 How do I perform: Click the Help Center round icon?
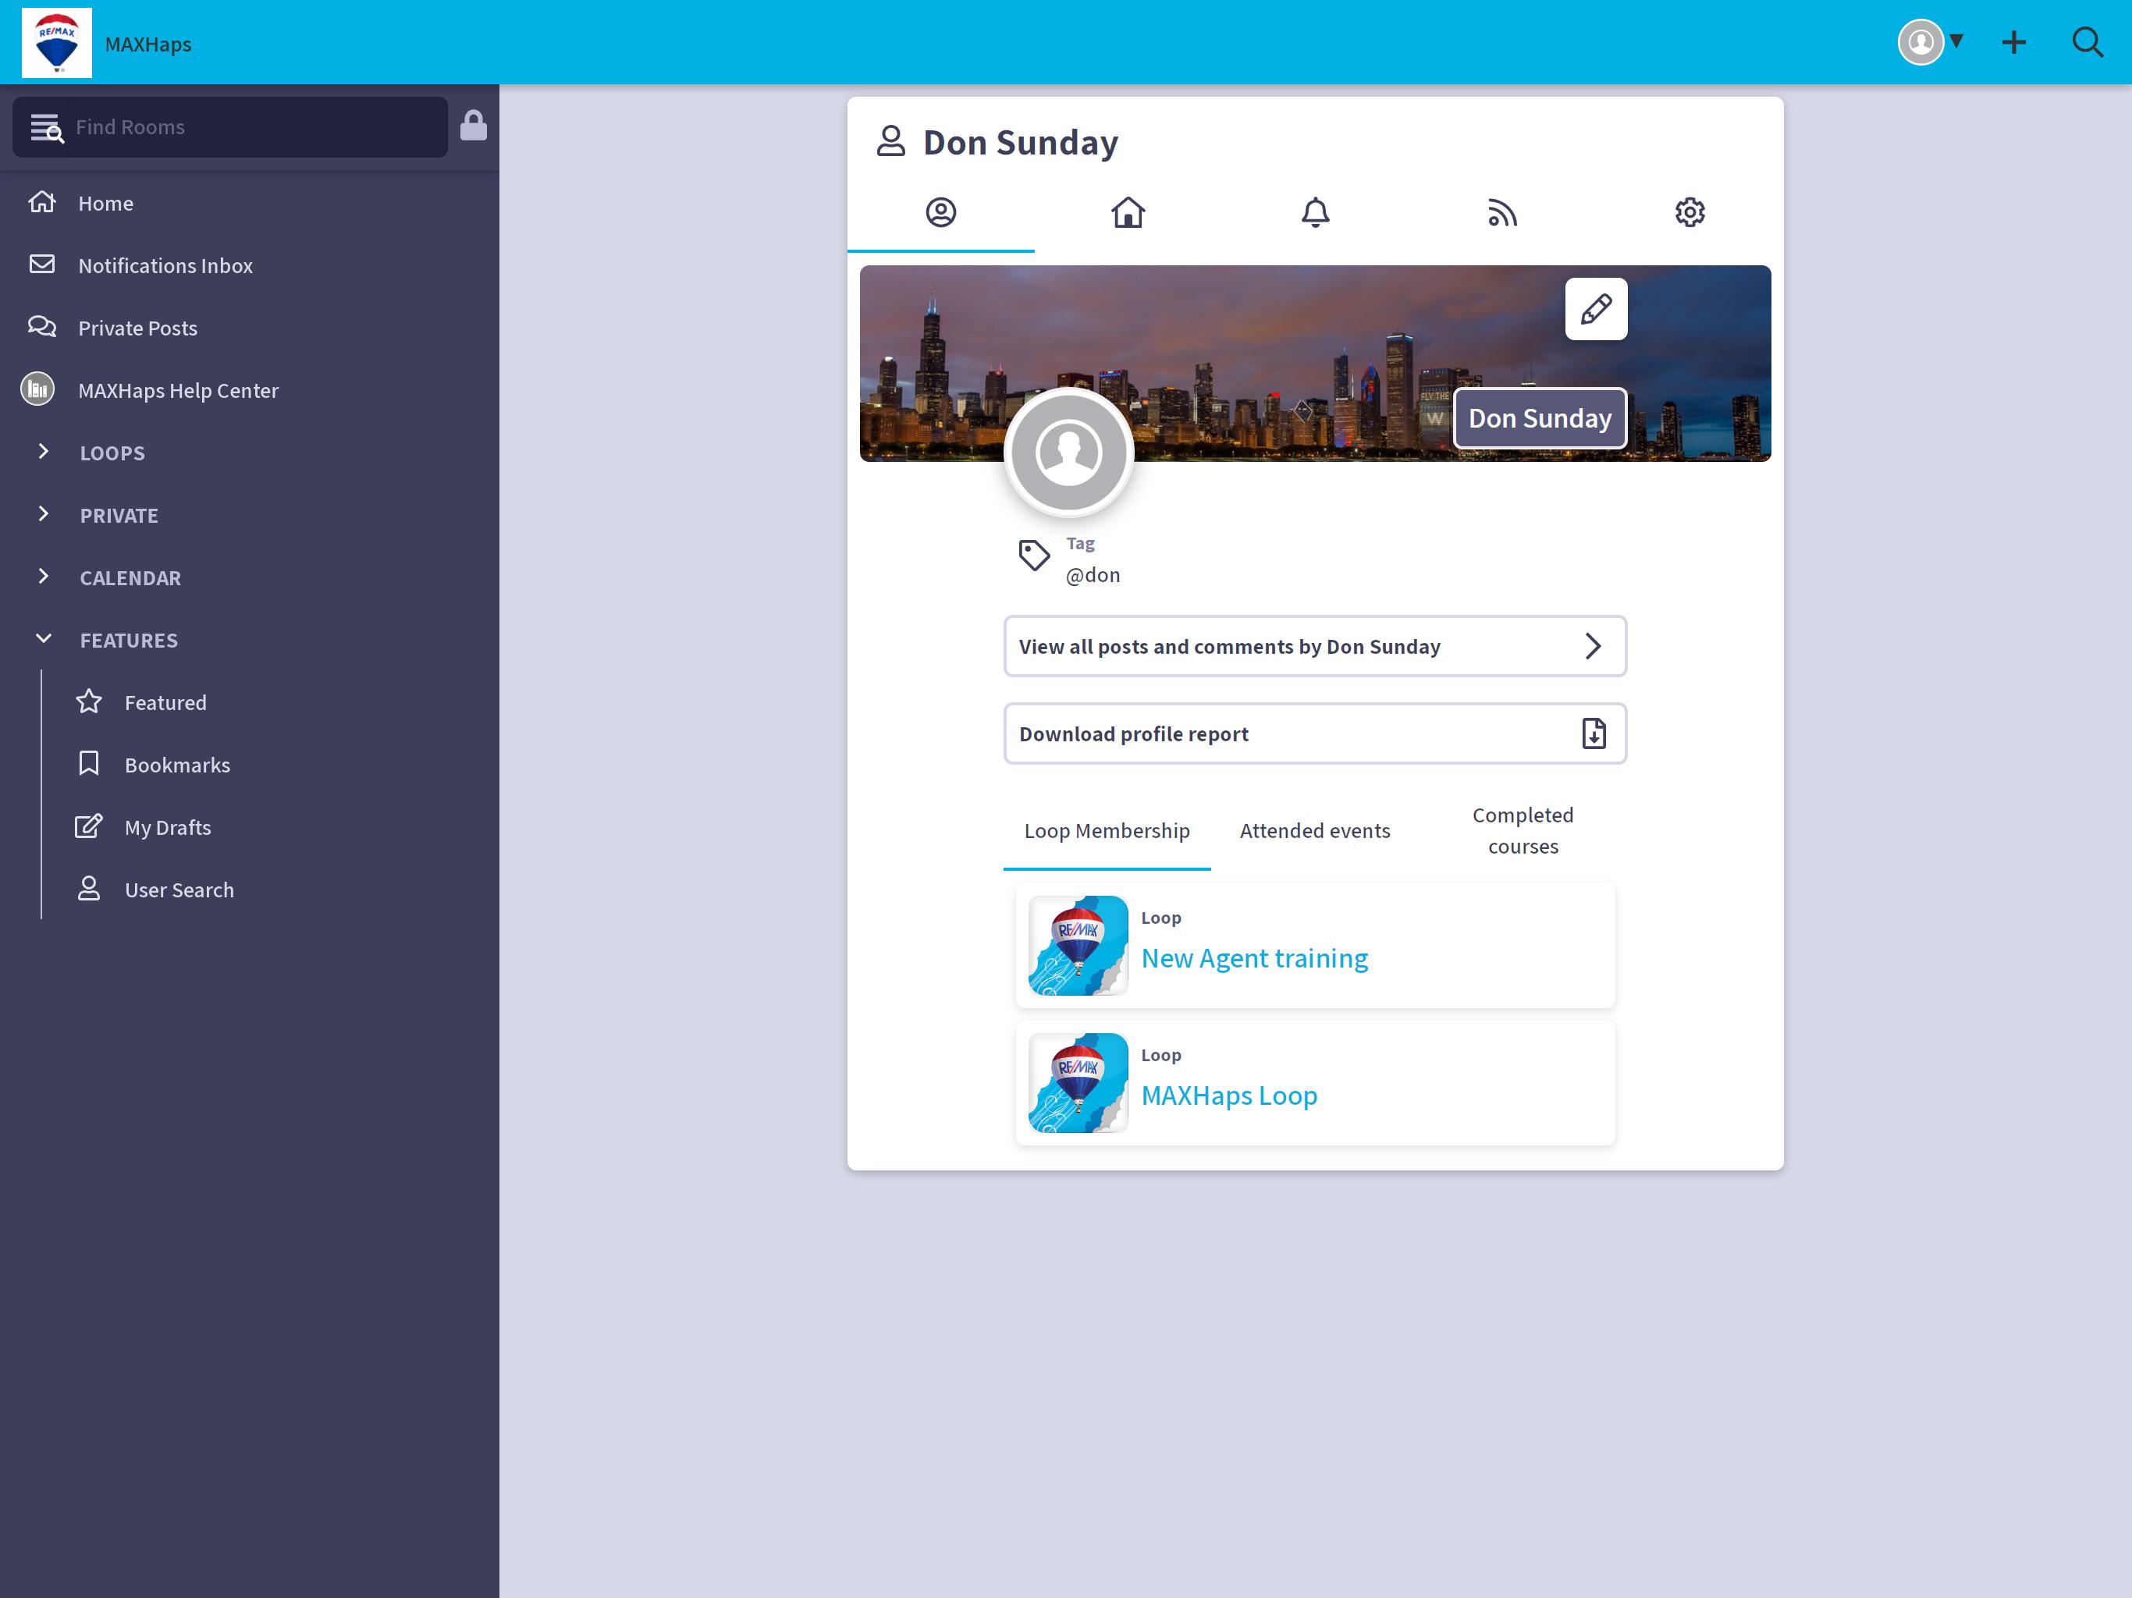tap(37, 389)
